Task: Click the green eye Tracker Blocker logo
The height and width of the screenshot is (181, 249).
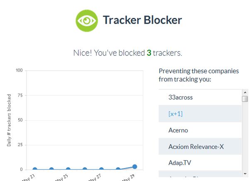Action: (x=86, y=20)
